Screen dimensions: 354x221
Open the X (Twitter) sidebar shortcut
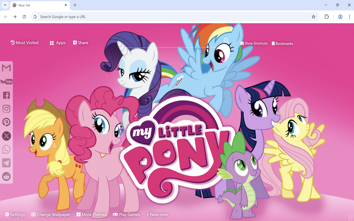[x=6, y=136]
